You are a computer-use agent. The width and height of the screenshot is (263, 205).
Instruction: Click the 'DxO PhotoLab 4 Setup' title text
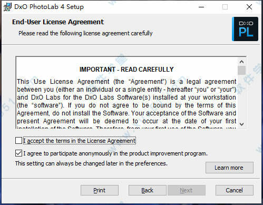click(49, 7)
